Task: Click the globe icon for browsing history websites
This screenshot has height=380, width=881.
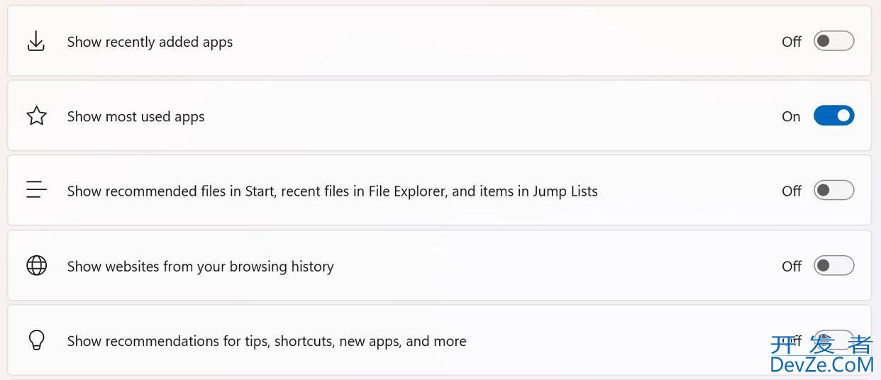Action: [x=36, y=265]
